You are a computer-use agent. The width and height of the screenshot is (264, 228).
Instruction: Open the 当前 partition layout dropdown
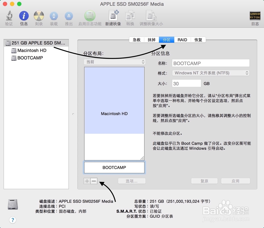[114, 62]
